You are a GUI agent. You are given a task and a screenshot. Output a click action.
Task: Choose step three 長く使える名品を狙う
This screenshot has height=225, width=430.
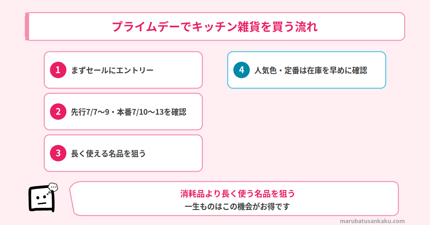tap(108, 153)
